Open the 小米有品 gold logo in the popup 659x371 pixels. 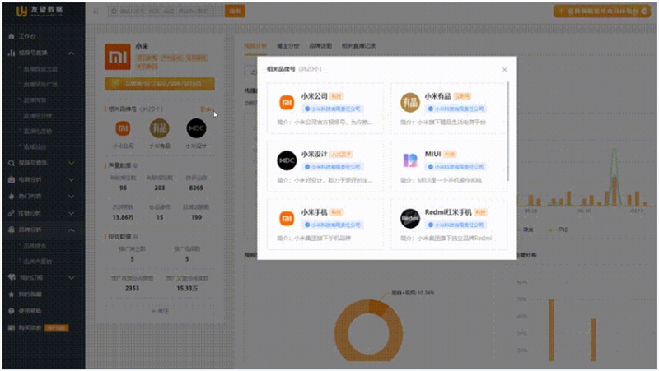click(409, 102)
